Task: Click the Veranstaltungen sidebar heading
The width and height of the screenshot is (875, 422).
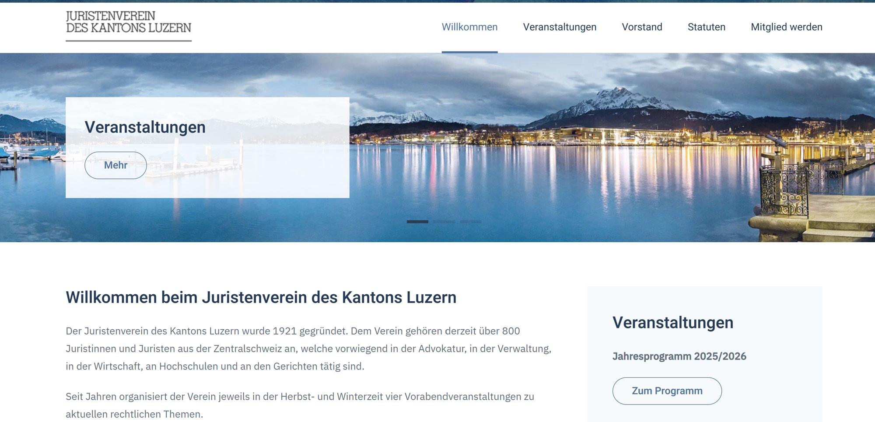Action: tap(673, 322)
